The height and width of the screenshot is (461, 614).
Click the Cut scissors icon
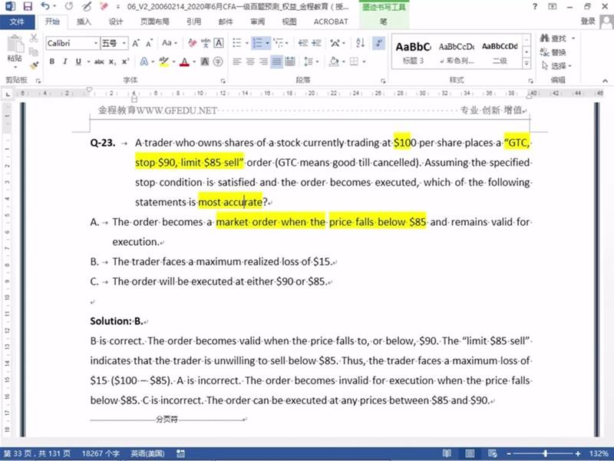pyautogui.click(x=34, y=38)
